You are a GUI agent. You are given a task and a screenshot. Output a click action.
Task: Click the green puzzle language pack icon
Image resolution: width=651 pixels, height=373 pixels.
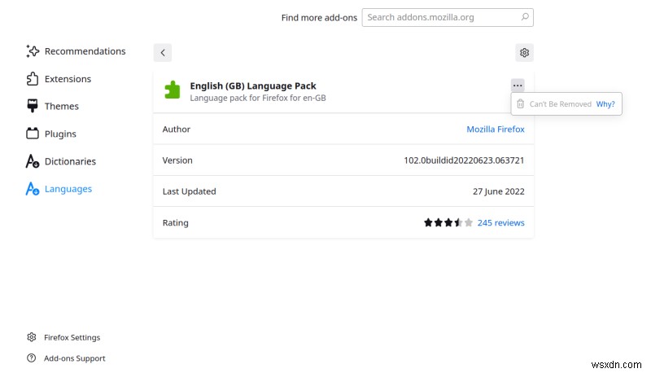[x=173, y=90]
